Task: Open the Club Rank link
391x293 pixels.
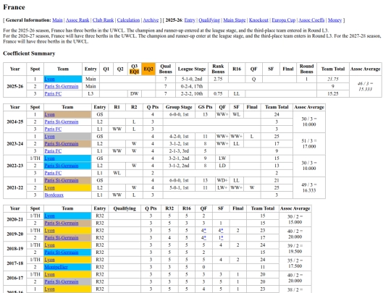Action: pos(103,20)
